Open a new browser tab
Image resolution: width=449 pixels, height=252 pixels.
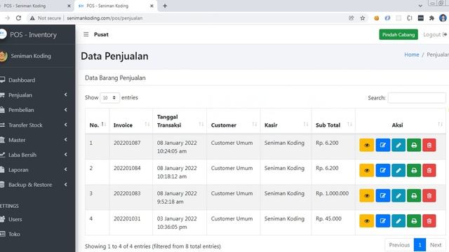(165, 6)
